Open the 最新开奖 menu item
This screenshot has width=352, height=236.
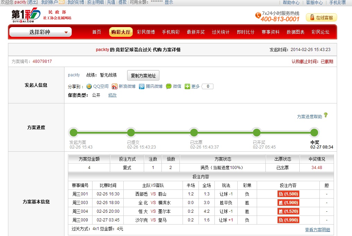[x=195, y=32]
